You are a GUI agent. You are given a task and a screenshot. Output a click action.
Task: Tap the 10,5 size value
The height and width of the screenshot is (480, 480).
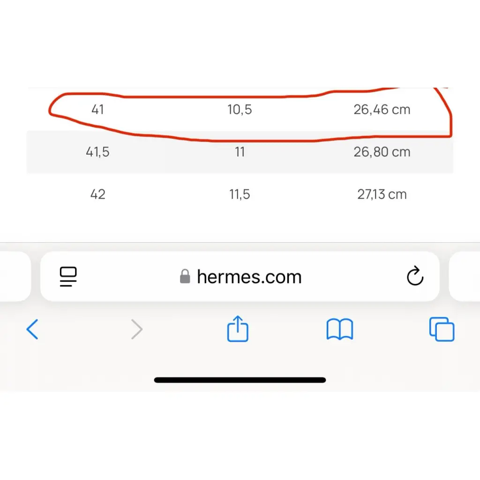[240, 110]
